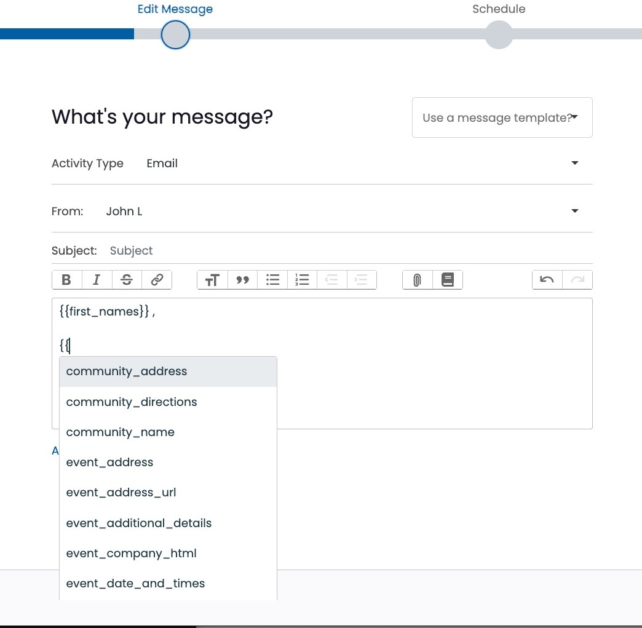The image size is (642, 628).
Task: Choose event_address_url from the list
Action: [168, 493]
